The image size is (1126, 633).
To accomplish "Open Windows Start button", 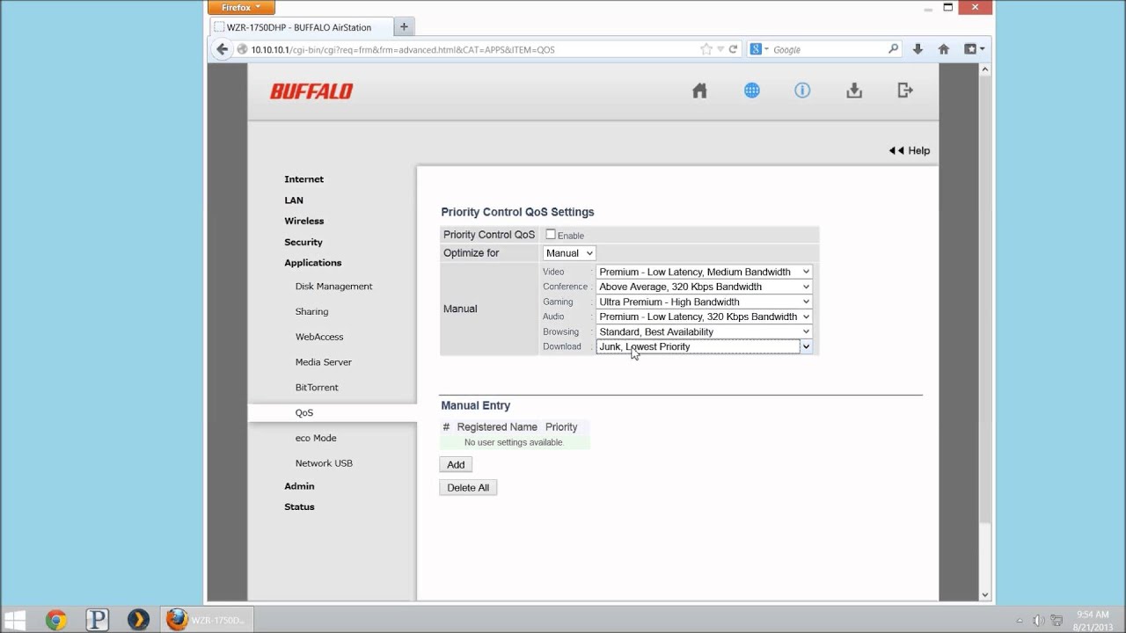I will click(x=15, y=620).
